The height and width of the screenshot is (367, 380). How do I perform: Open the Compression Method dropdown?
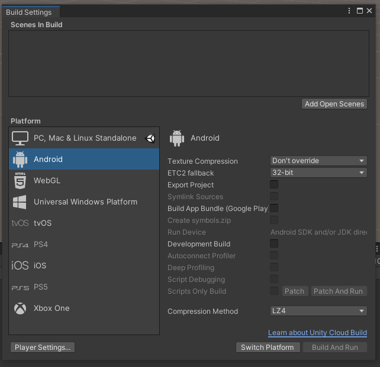click(x=318, y=311)
